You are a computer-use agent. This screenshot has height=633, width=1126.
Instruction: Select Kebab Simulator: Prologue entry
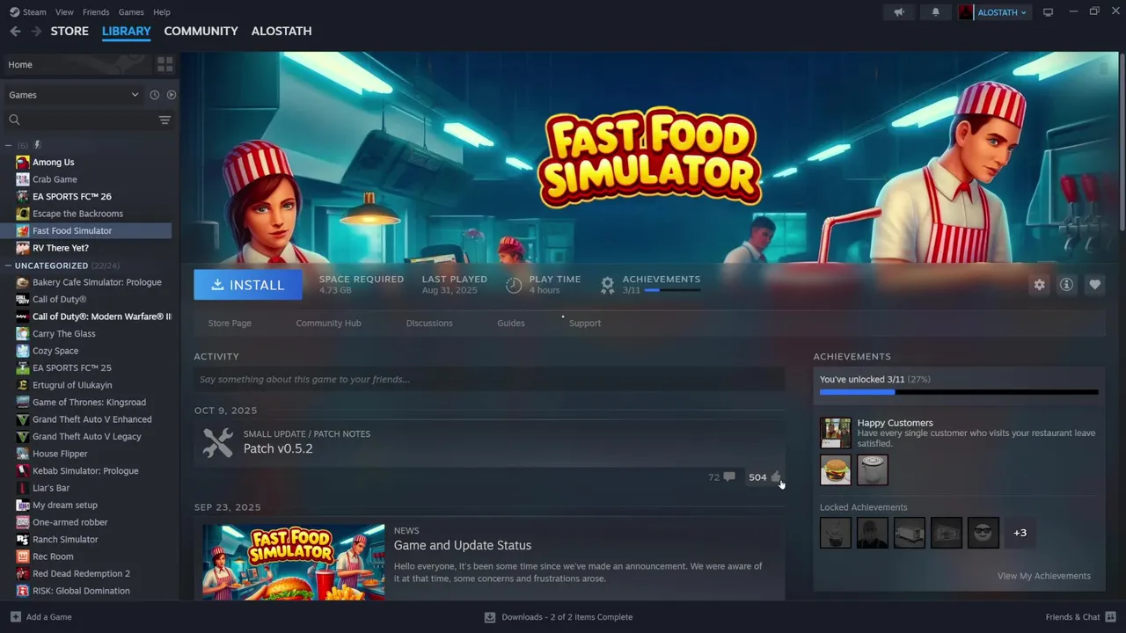pyautogui.click(x=85, y=470)
